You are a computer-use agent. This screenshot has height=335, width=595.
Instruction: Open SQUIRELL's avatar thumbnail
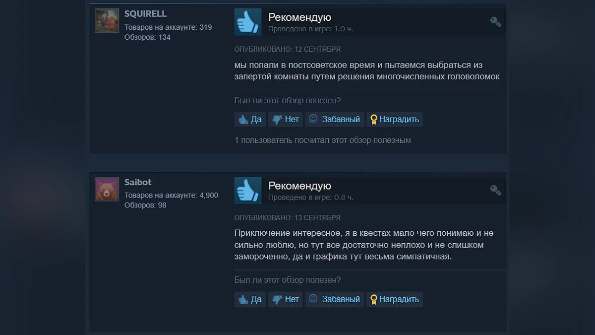pyautogui.click(x=107, y=21)
